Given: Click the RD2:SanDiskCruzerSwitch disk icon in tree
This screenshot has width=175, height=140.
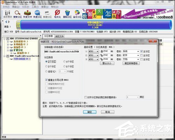Looking at the screenshot, I should click(x=8, y=56).
